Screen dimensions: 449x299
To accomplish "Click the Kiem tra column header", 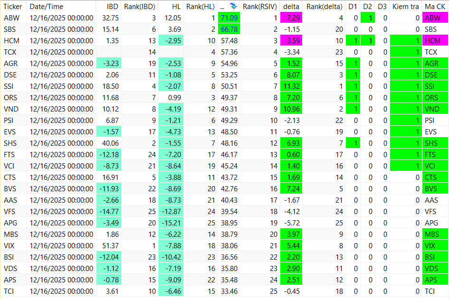I will coord(405,6).
